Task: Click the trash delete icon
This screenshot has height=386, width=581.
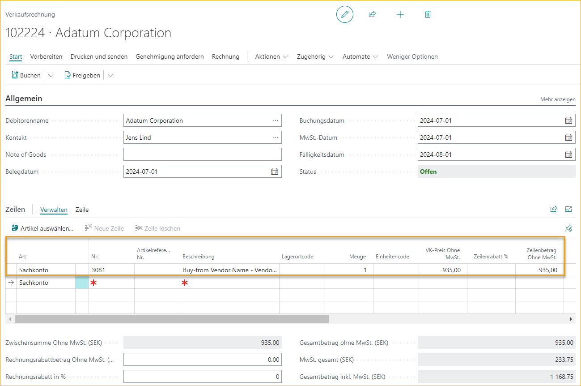Action: click(x=428, y=15)
